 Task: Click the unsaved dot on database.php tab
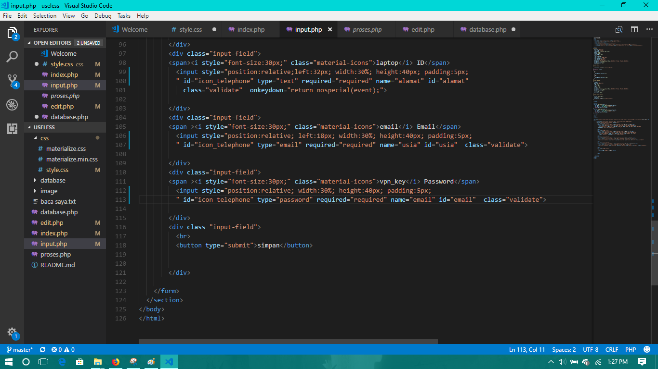tap(513, 29)
